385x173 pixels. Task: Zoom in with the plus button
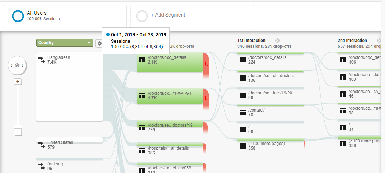[x=18, y=82]
